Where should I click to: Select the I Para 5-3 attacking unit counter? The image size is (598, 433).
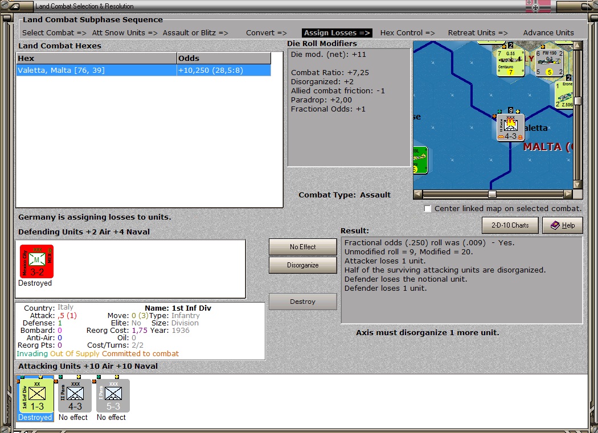(x=113, y=395)
